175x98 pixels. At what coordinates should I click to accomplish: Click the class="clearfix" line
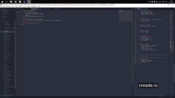pyautogui.click(x=32, y=23)
